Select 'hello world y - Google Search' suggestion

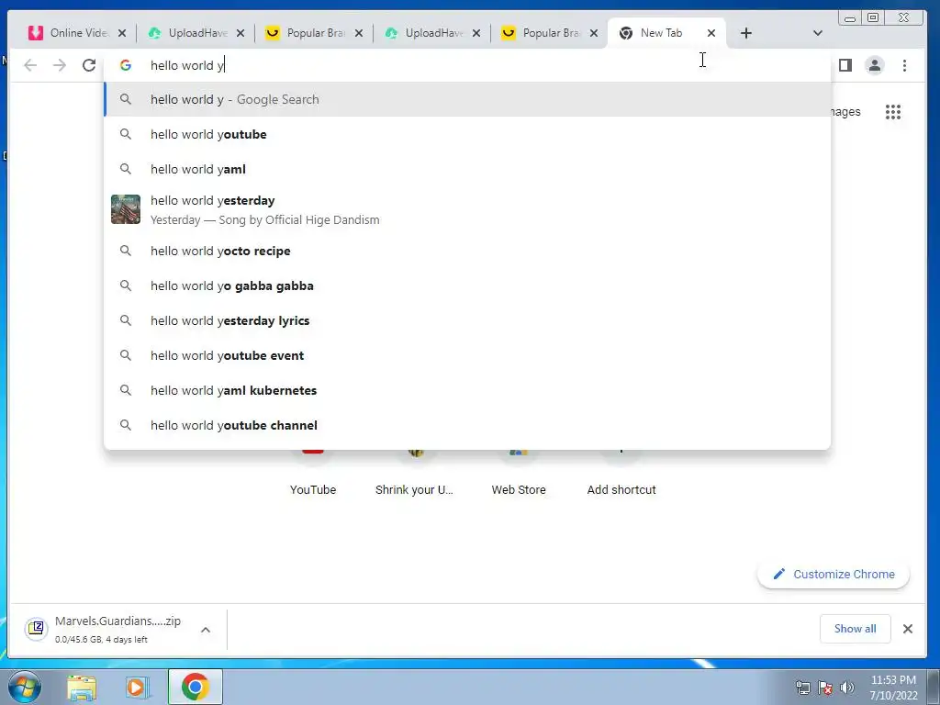tap(467, 99)
